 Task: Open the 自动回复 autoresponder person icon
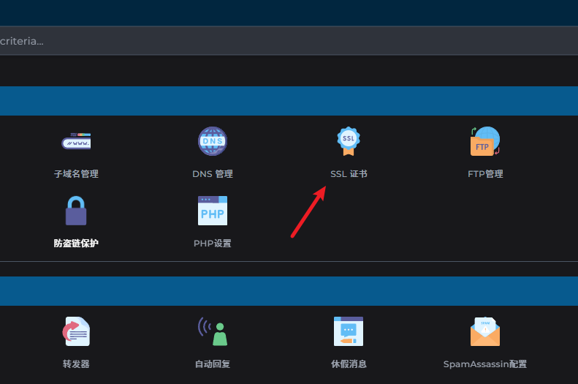(213, 331)
